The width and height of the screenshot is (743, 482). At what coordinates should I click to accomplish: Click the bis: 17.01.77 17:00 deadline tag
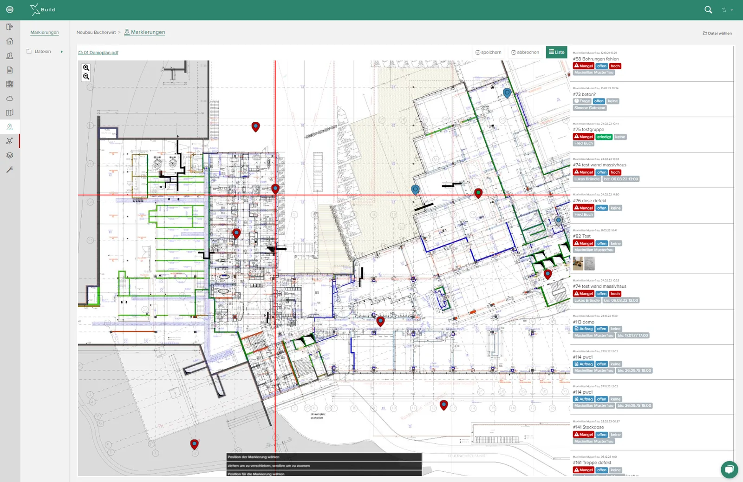[x=632, y=336]
